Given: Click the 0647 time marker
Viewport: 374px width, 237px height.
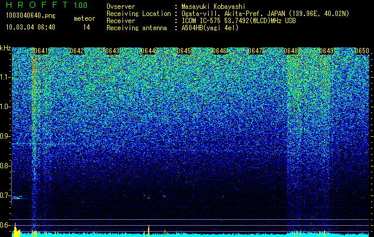Looking at the screenshot, I should [x=255, y=51].
